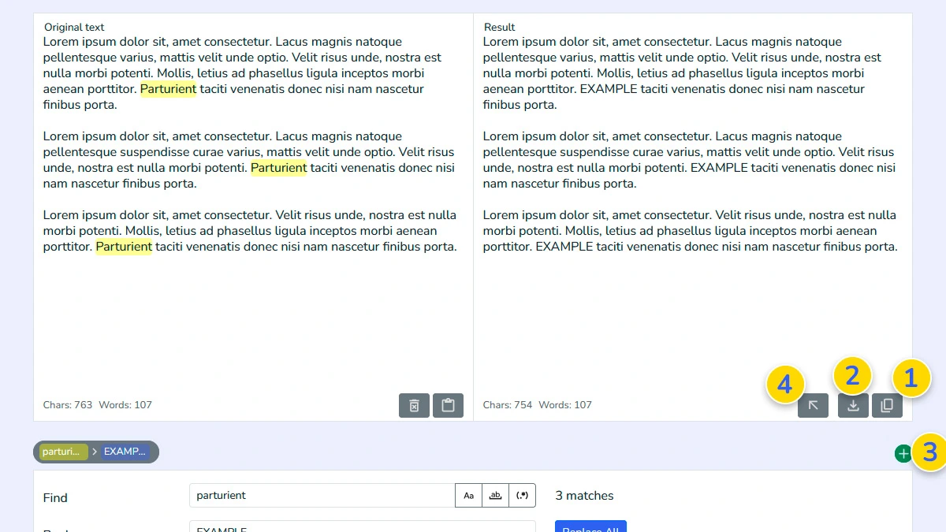The height and width of the screenshot is (532, 946).
Task: Open the result in expanded view
Action: pos(813,405)
